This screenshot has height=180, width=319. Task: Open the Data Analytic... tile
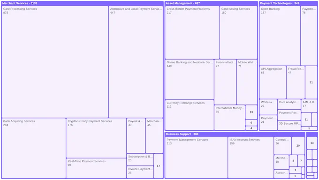point(289,104)
